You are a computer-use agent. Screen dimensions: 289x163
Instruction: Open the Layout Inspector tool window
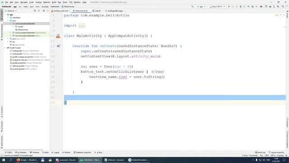click(276, 153)
